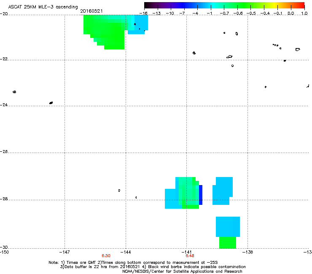Click the longitude label "-141"
The height and width of the screenshot is (274, 312).
187,252
